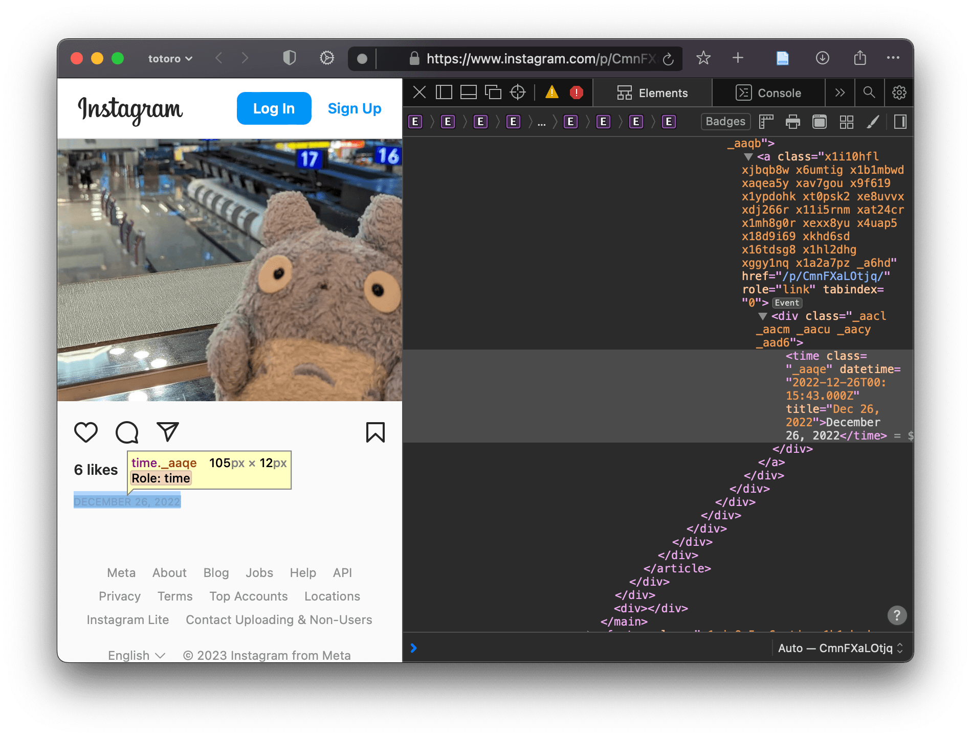971x738 pixels.
Task: Click the Sign Up link
Action: [354, 108]
